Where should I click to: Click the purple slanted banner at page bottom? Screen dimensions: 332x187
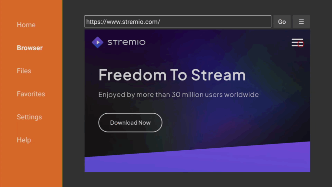click(197, 161)
